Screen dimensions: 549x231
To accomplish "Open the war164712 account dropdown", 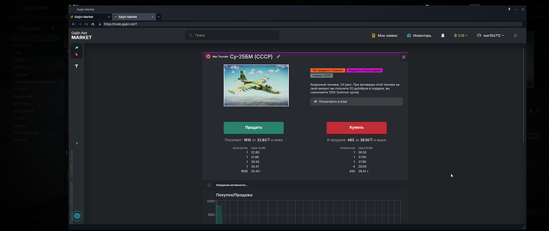I will coord(490,35).
